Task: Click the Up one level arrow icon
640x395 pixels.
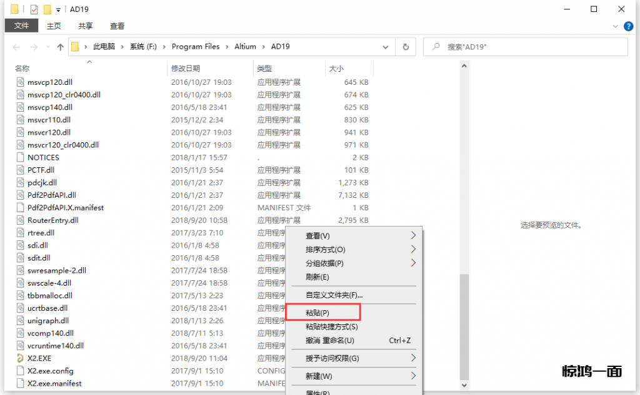Action: pyautogui.click(x=60, y=47)
